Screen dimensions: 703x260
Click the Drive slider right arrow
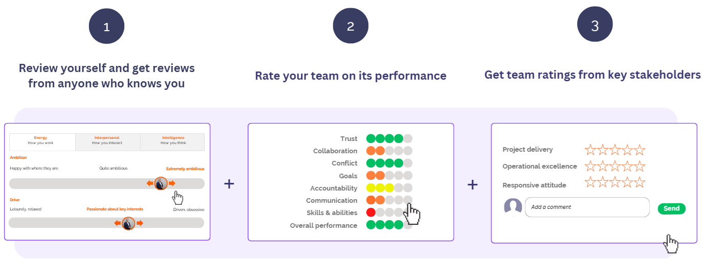[140, 223]
